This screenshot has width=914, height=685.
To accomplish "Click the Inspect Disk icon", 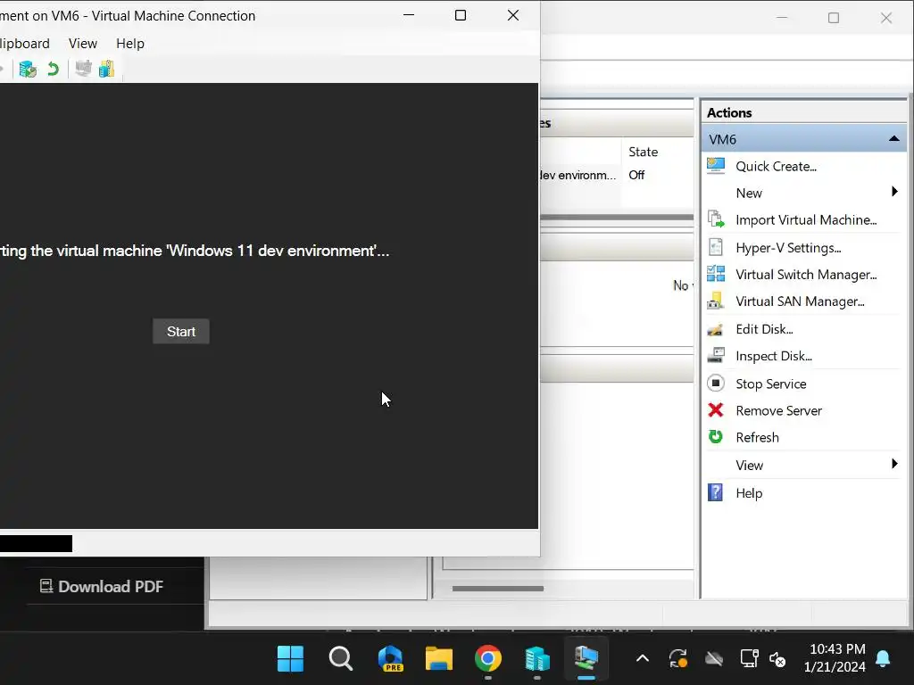I will pos(716,355).
